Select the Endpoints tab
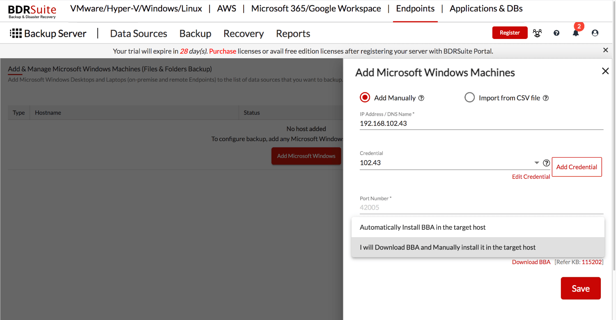The height and width of the screenshot is (320, 616). click(415, 9)
